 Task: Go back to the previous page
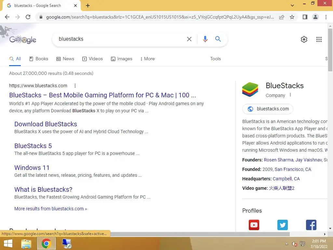pos(7,17)
